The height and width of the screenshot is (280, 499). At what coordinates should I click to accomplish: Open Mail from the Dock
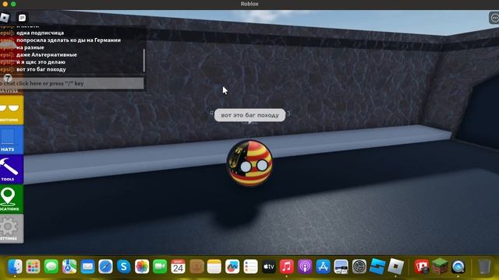[87, 266]
